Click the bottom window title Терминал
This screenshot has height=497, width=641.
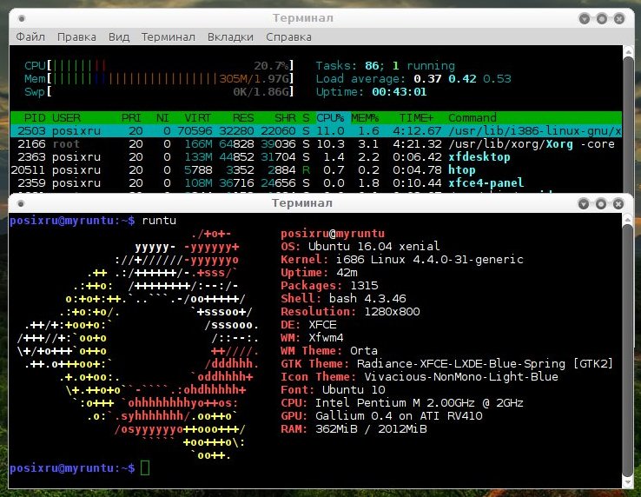pos(302,203)
